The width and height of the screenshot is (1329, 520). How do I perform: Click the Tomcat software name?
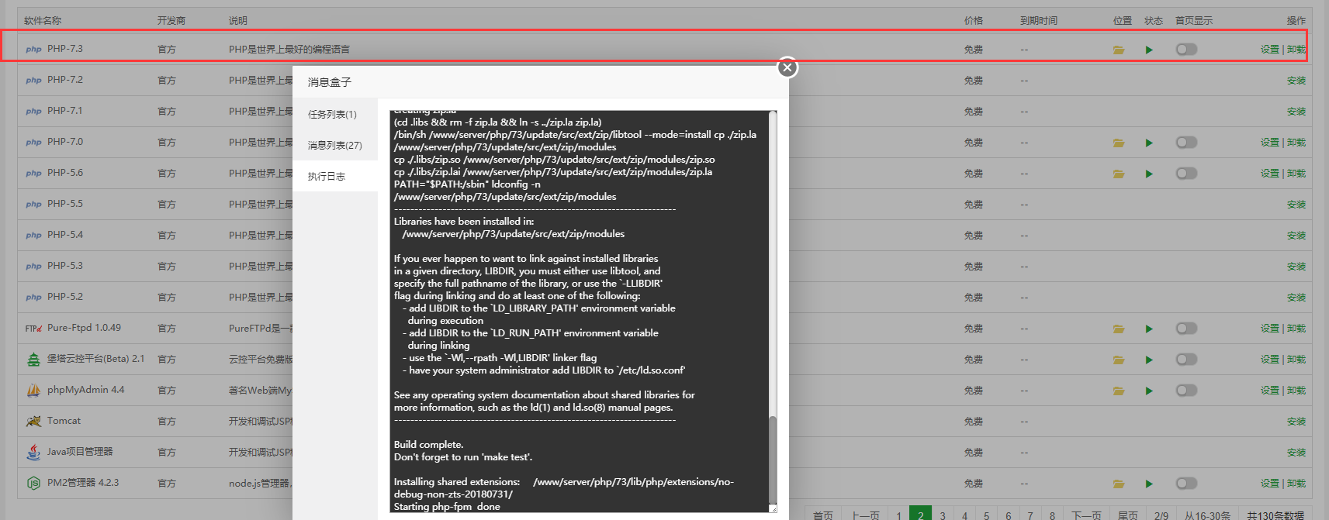[x=64, y=421]
